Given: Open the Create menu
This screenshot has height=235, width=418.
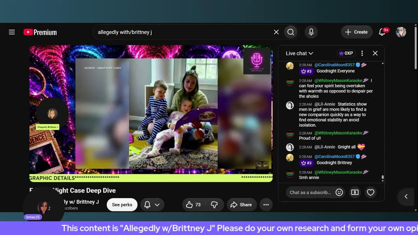Looking at the screenshot, I should pyautogui.click(x=357, y=32).
